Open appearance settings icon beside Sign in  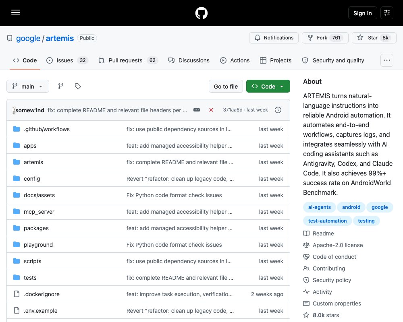387,13
